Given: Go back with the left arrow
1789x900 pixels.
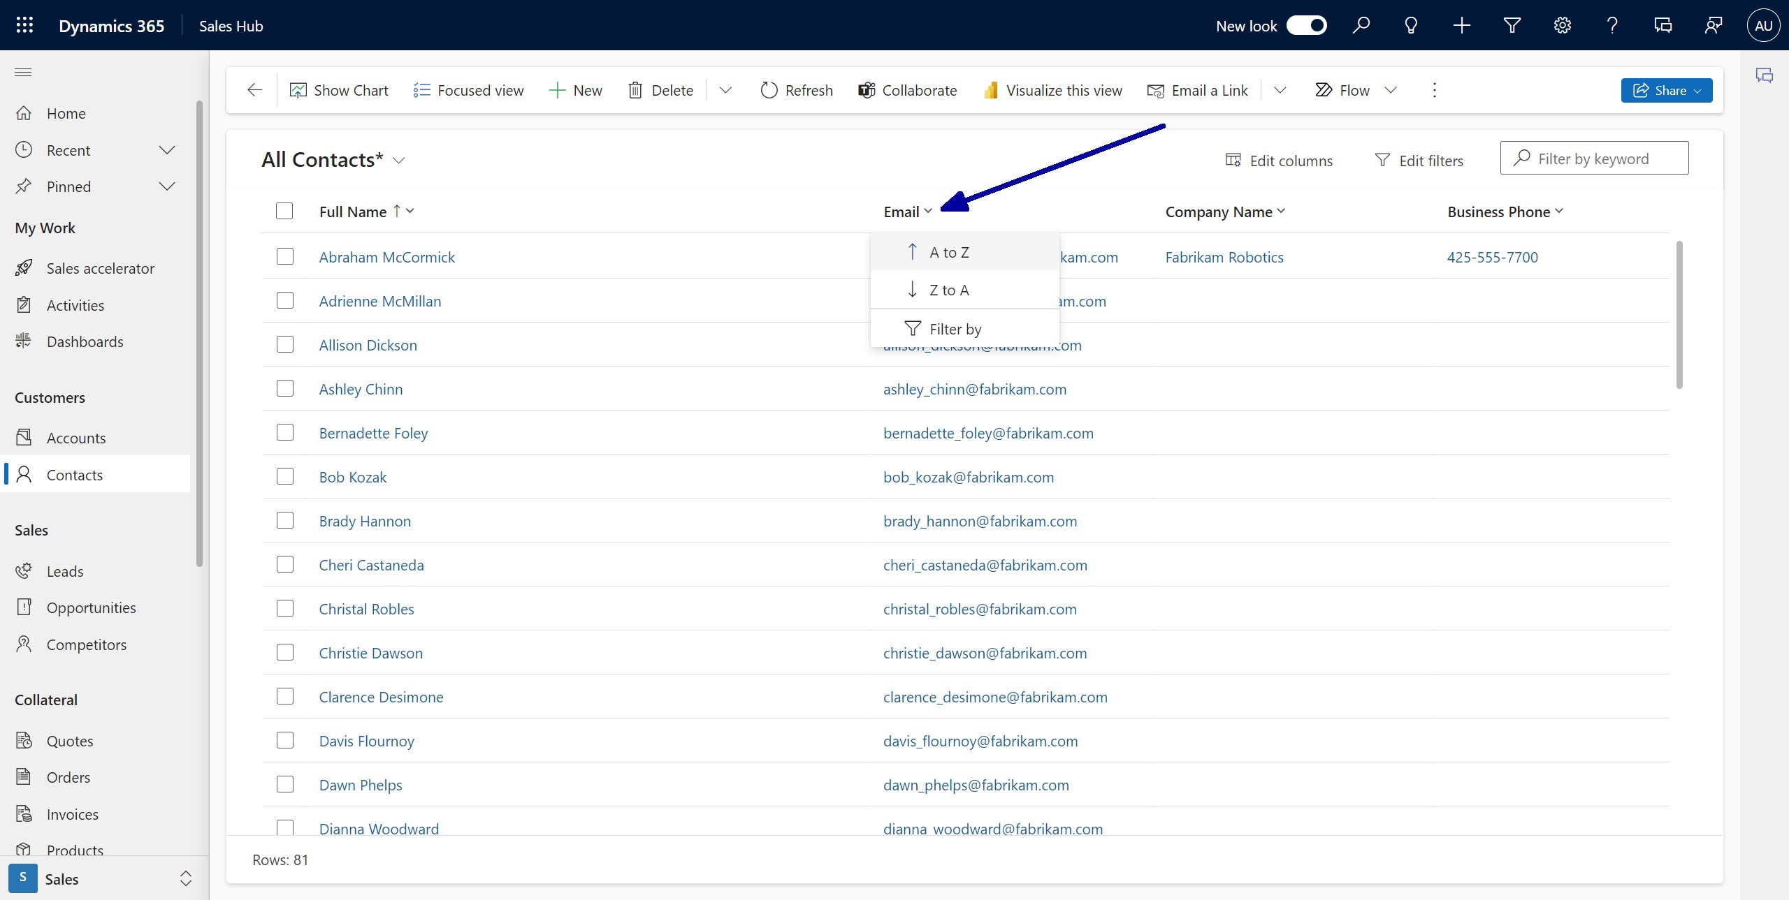Looking at the screenshot, I should pyautogui.click(x=254, y=90).
